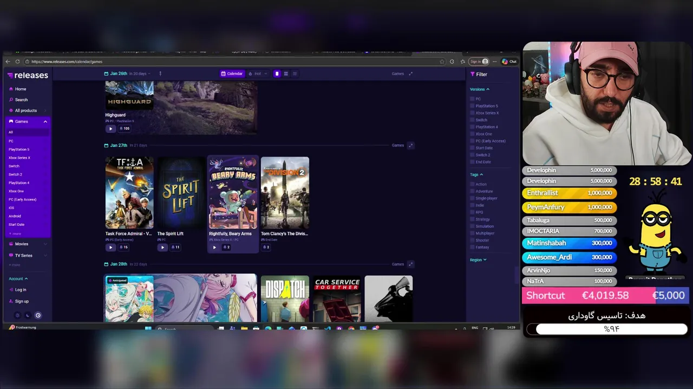This screenshot has width=693, height=389.
Task: Click the address bar URL
Action: (x=67, y=62)
